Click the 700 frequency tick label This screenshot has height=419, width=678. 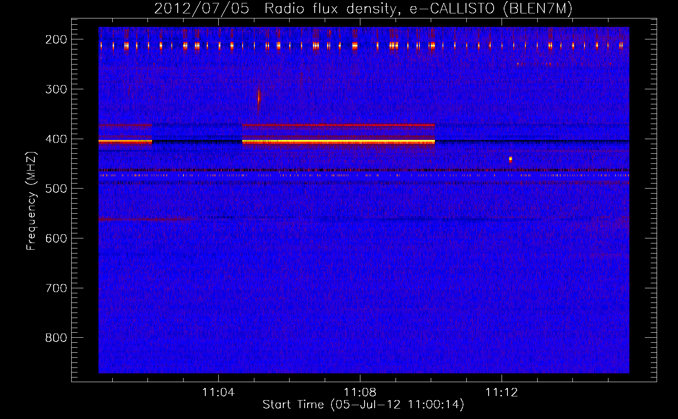56,288
